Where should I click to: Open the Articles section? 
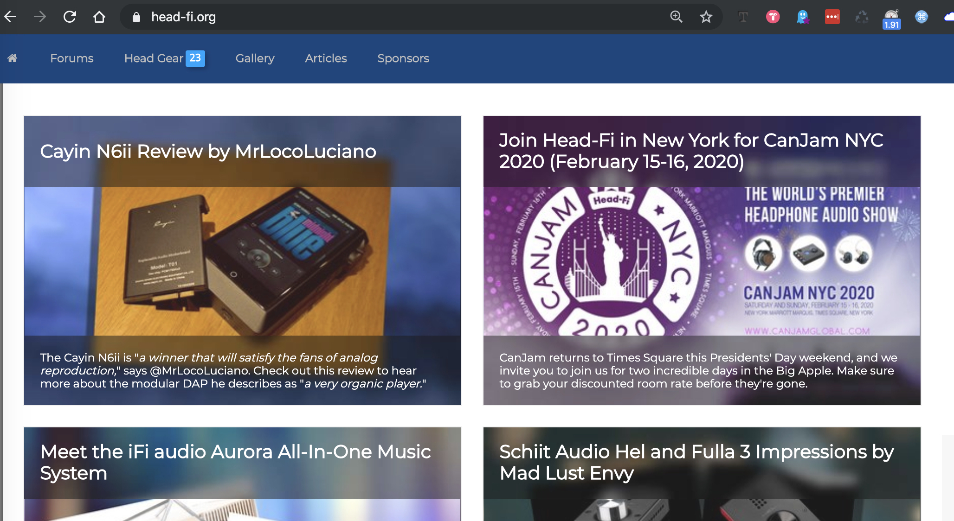pyautogui.click(x=326, y=58)
